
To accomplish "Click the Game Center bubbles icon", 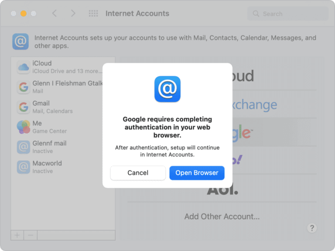I will pos(23,127).
